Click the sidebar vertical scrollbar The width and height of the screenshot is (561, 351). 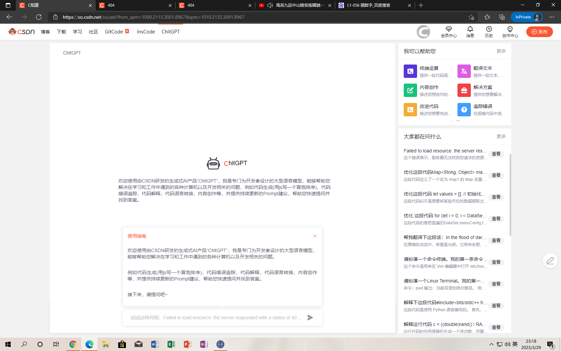pyautogui.click(x=510, y=195)
